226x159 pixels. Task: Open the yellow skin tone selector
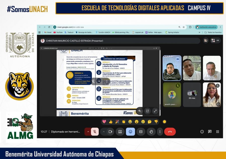tap(164, 122)
